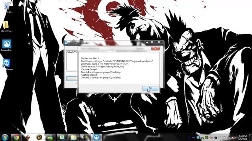Select the "Dim Chunk as string" line
This screenshot has height=141, width=252.
(117, 61)
